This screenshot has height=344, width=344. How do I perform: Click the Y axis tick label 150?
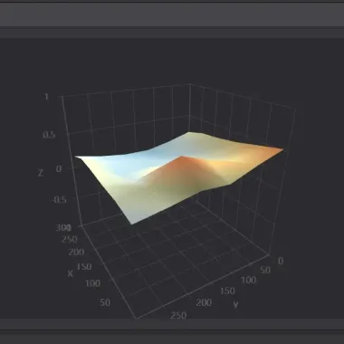click(x=227, y=291)
